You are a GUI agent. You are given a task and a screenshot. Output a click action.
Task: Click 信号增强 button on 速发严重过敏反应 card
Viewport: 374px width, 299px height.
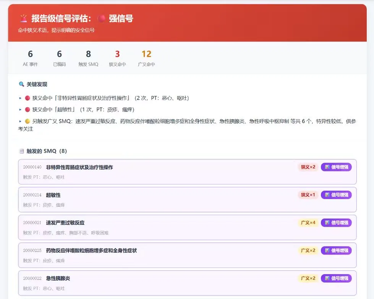pyautogui.click(x=336, y=222)
